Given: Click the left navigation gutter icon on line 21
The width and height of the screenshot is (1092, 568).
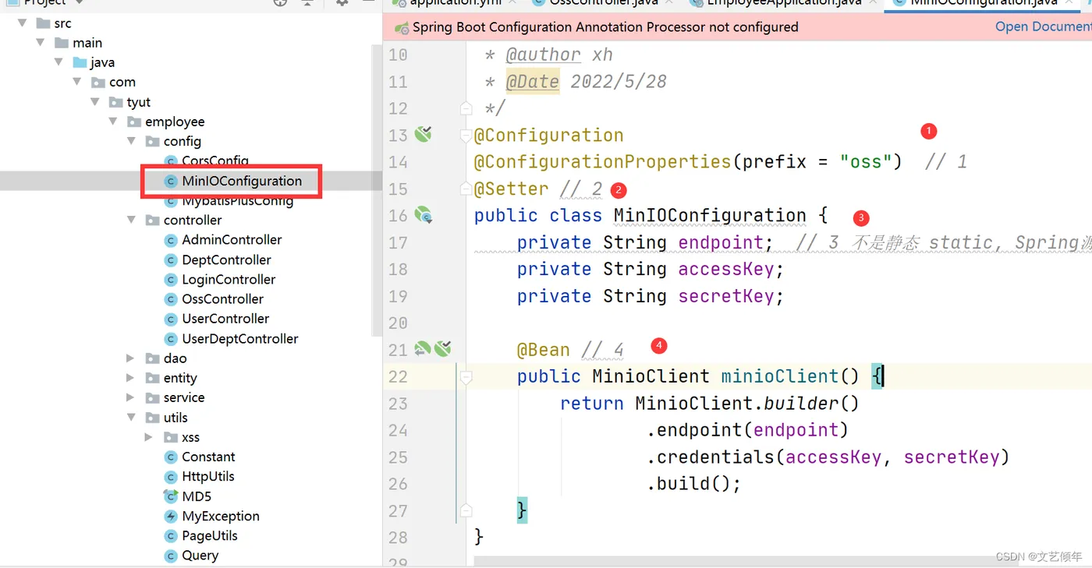Looking at the screenshot, I should click(422, 348).
